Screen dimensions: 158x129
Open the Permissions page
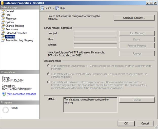[12, 29]
